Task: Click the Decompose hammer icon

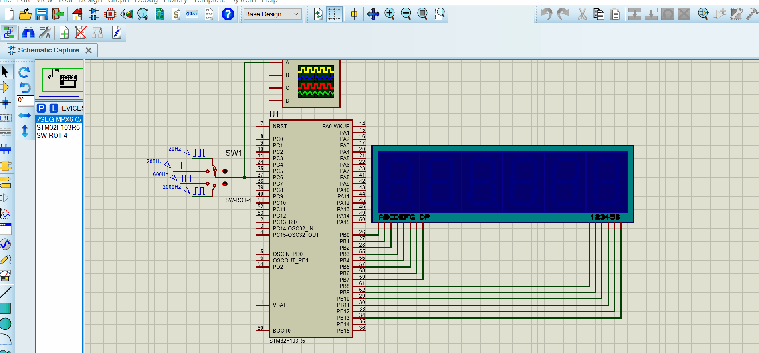Action: pos(752,14)
